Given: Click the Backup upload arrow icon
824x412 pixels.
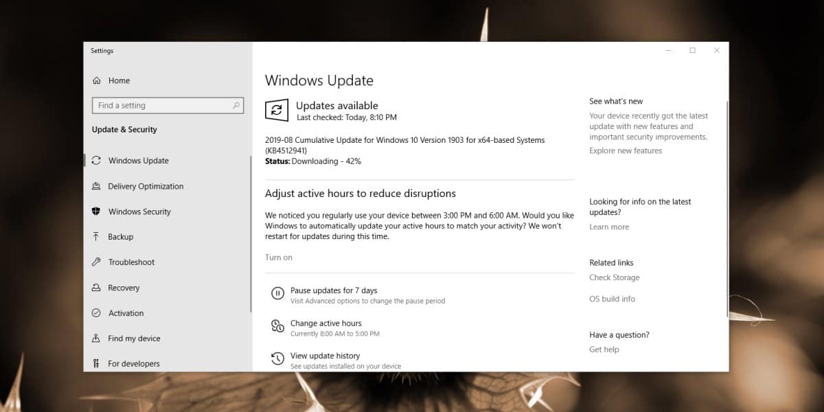Looking at the screenshot, I should (96, 237).
